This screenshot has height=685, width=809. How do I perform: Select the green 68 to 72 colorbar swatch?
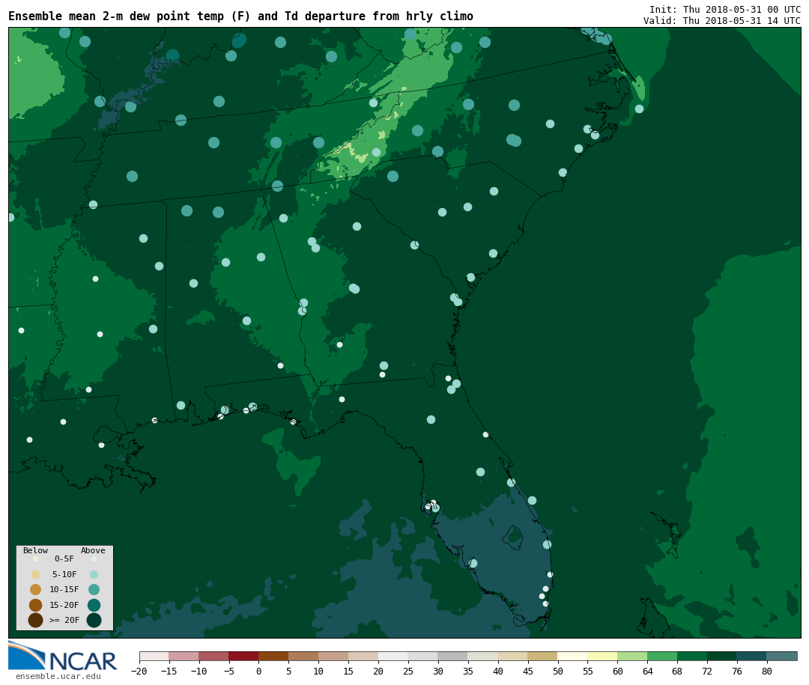tap(692, 656)
